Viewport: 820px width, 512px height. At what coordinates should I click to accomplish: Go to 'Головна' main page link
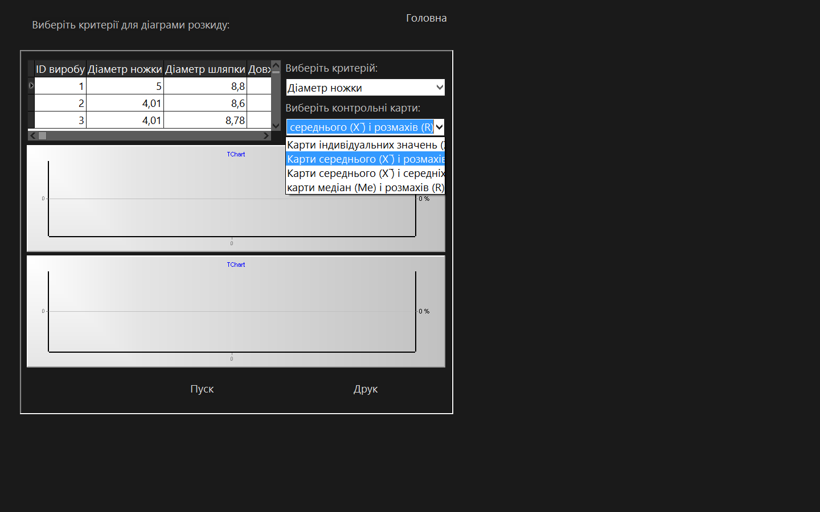[426, 18]
